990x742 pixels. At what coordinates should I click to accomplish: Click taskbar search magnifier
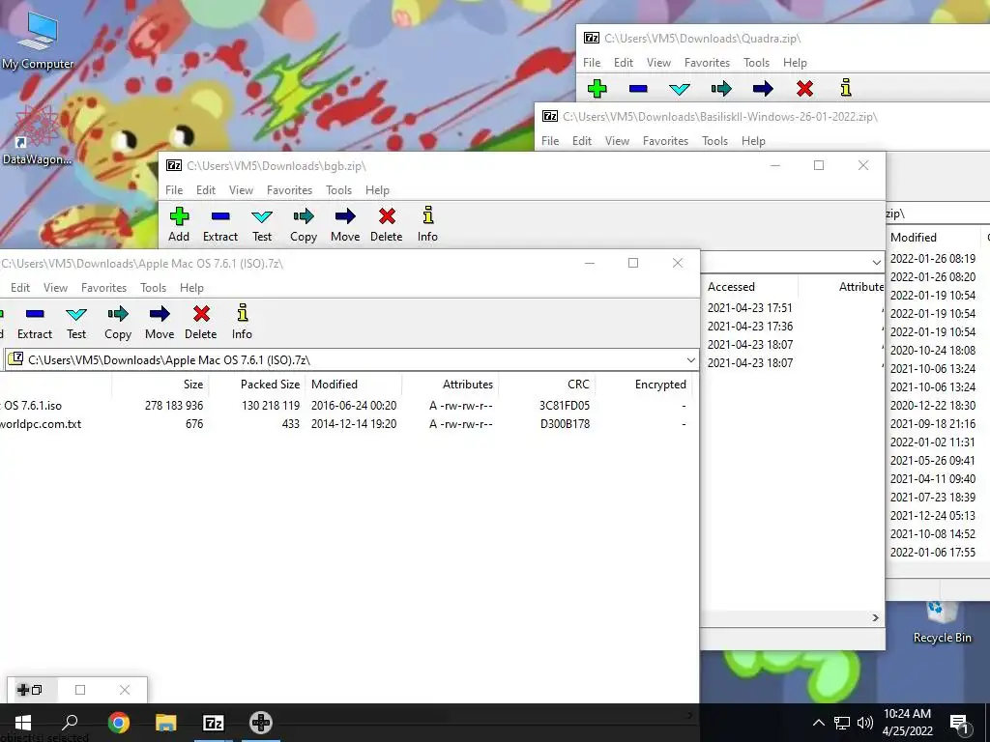tap(70, 723)
